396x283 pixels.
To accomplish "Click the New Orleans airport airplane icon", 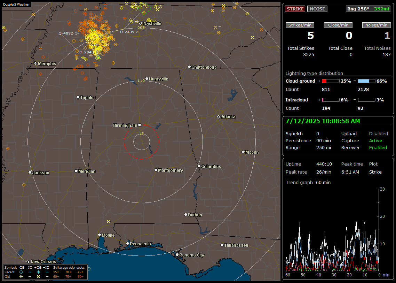I will pyautogui.click(x=28, y=261).
